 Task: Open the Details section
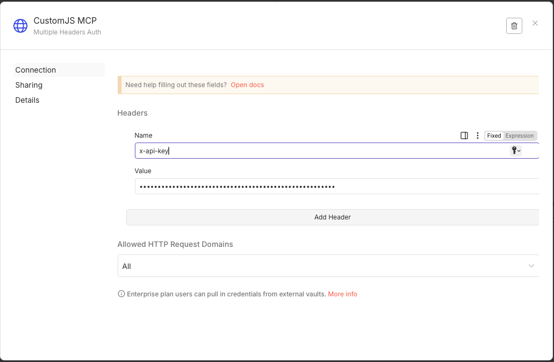(x=27, y=100)
